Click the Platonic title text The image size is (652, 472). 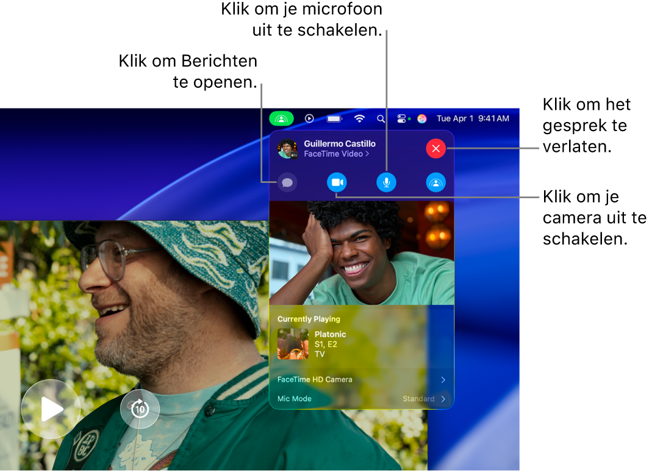pyautogui.click(x=330, y=334)
